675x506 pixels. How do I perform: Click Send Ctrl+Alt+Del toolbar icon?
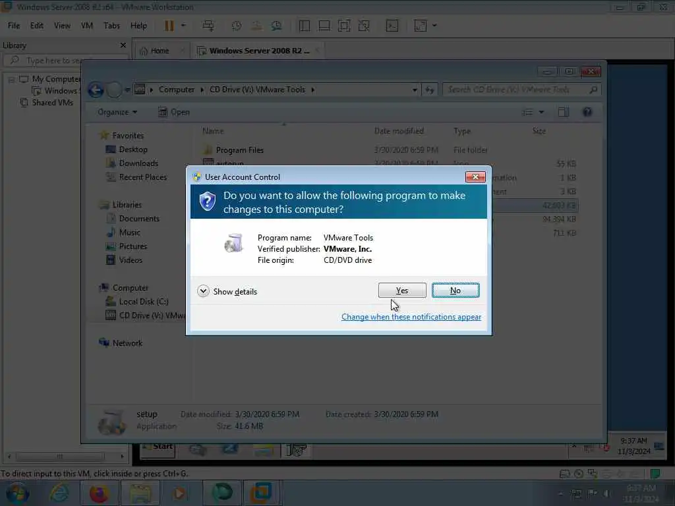208,26
